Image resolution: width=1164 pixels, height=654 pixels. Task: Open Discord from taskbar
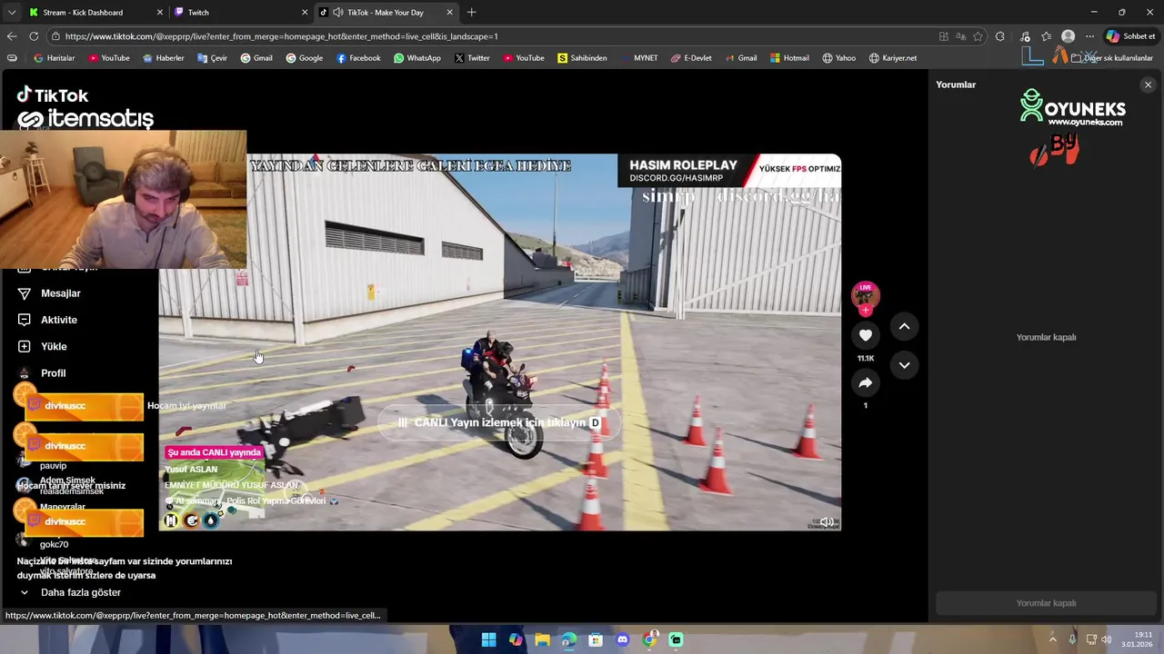622,639
